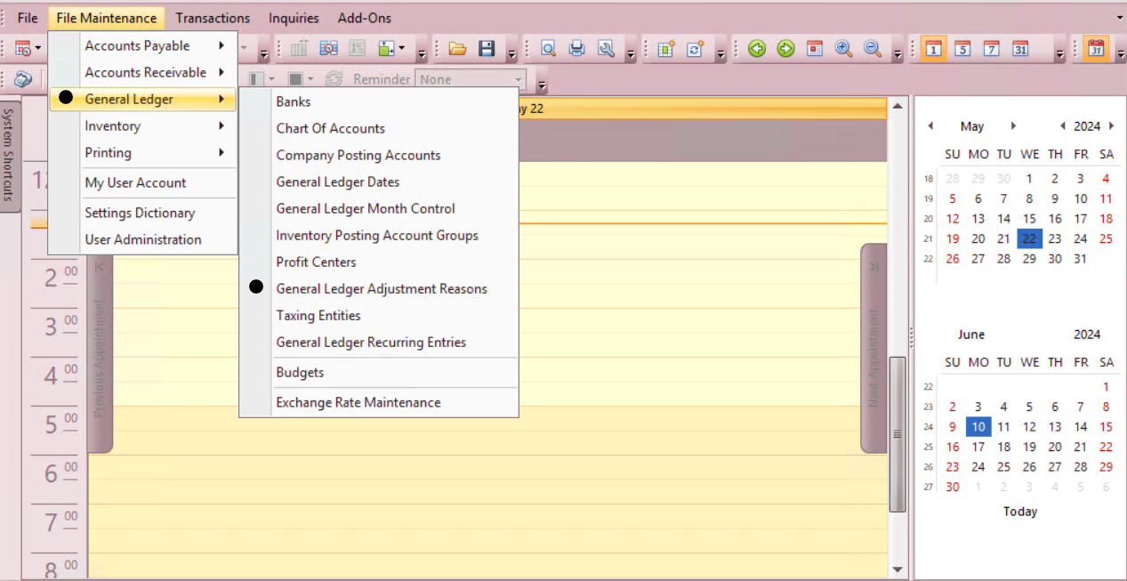Click the open folder toolbar icon
The image size is (1127, 581).
[x=457, y=49]
